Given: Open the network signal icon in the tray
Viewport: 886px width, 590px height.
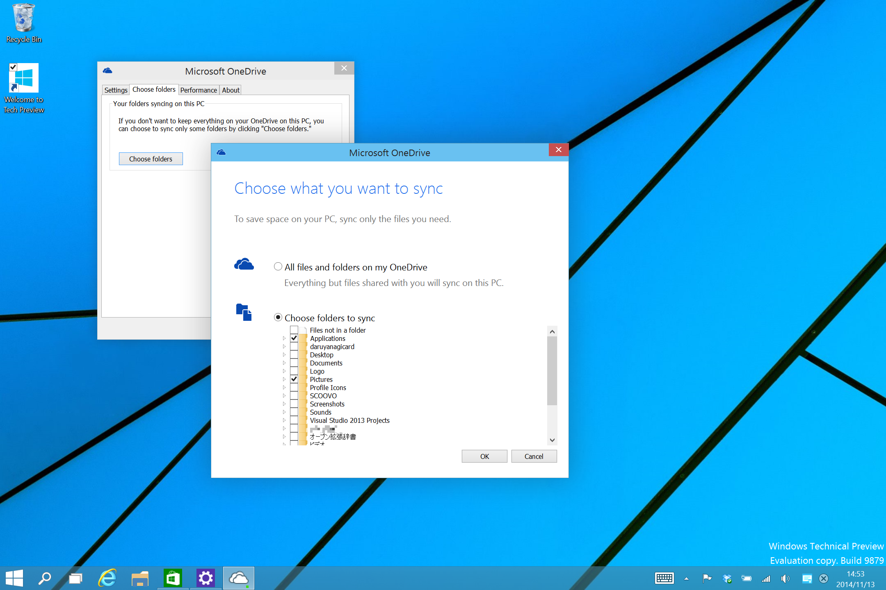Looking at the screenshot, I should click(766, 579).
